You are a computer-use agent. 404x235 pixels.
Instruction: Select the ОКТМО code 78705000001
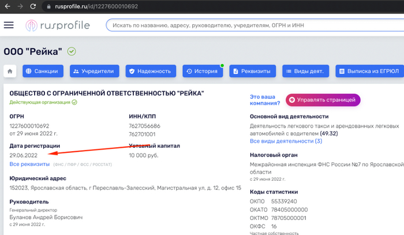click(289, 218)
